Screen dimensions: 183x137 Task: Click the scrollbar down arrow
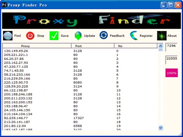[160, 128]
